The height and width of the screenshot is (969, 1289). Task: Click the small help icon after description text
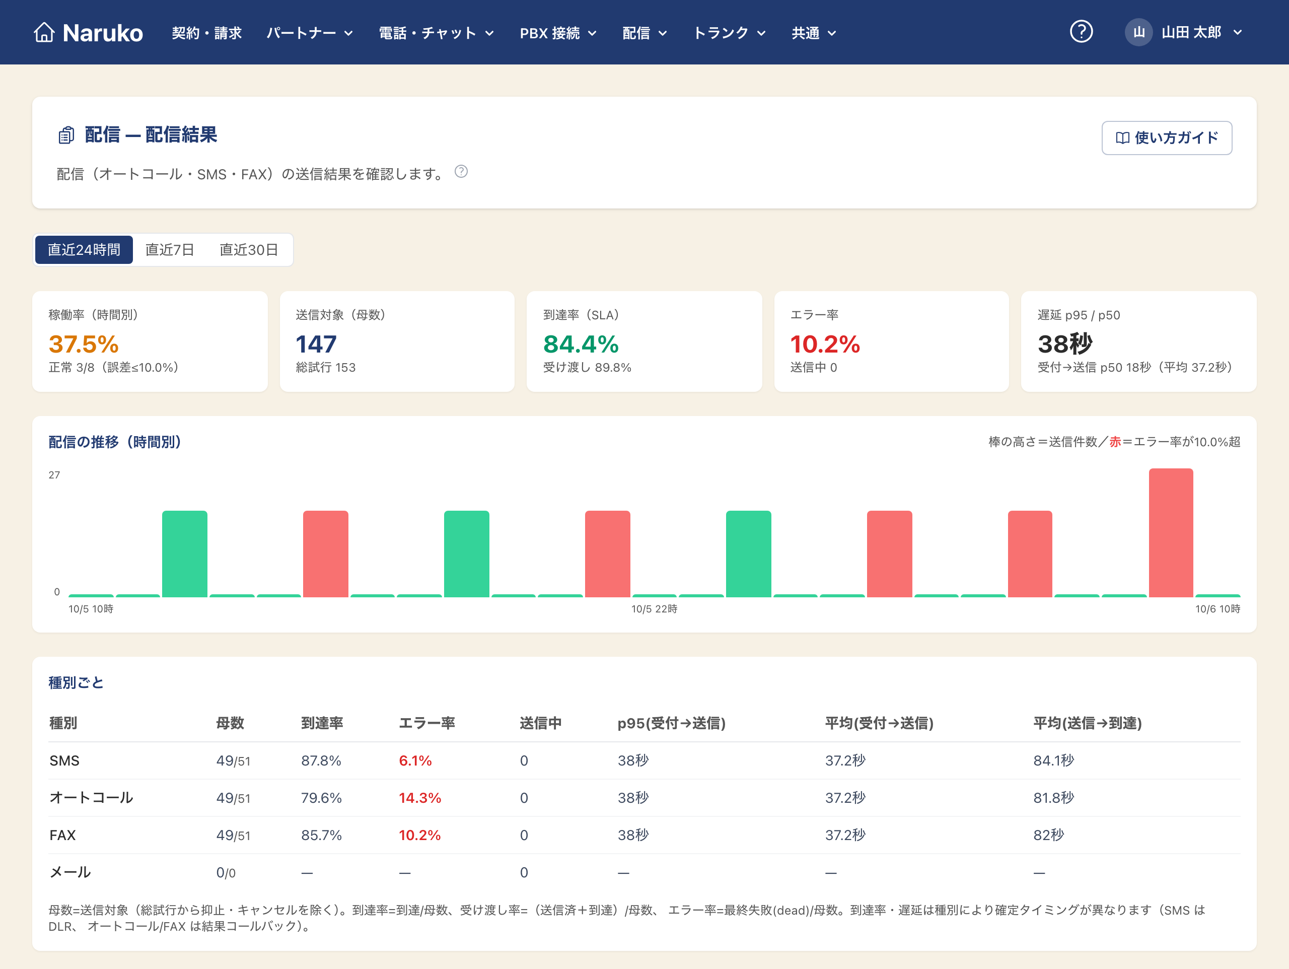pyautogui.click(x=461, y=171)
